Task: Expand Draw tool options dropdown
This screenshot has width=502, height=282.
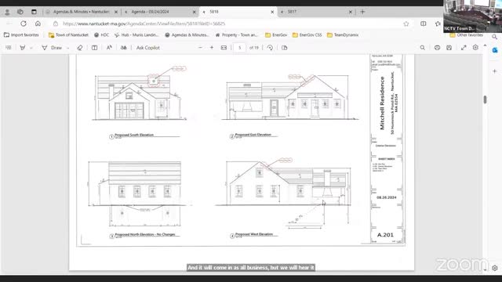Action: click(68, 48)
